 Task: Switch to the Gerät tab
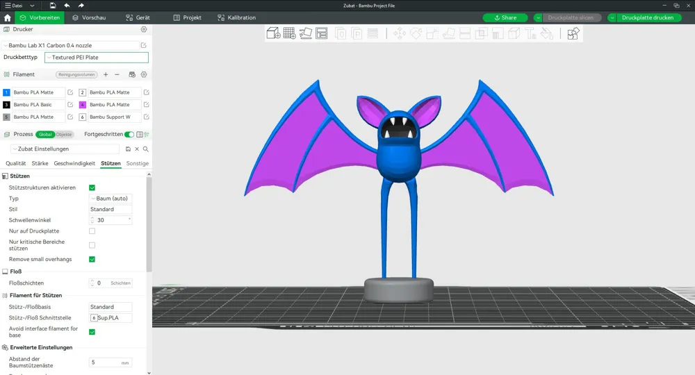[138, 18]
